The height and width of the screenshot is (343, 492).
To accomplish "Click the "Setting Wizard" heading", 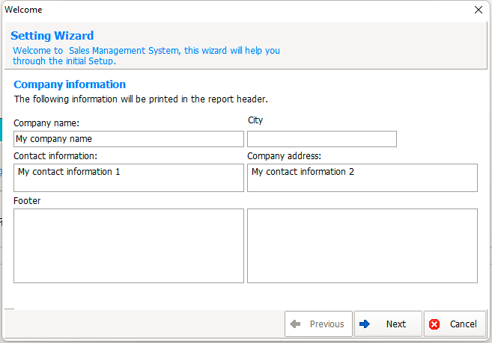I will click(x=52, y=36).
